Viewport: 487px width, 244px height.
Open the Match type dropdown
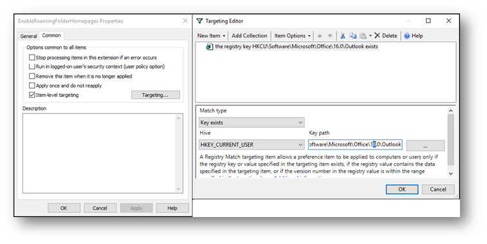(x=252, y=123)
